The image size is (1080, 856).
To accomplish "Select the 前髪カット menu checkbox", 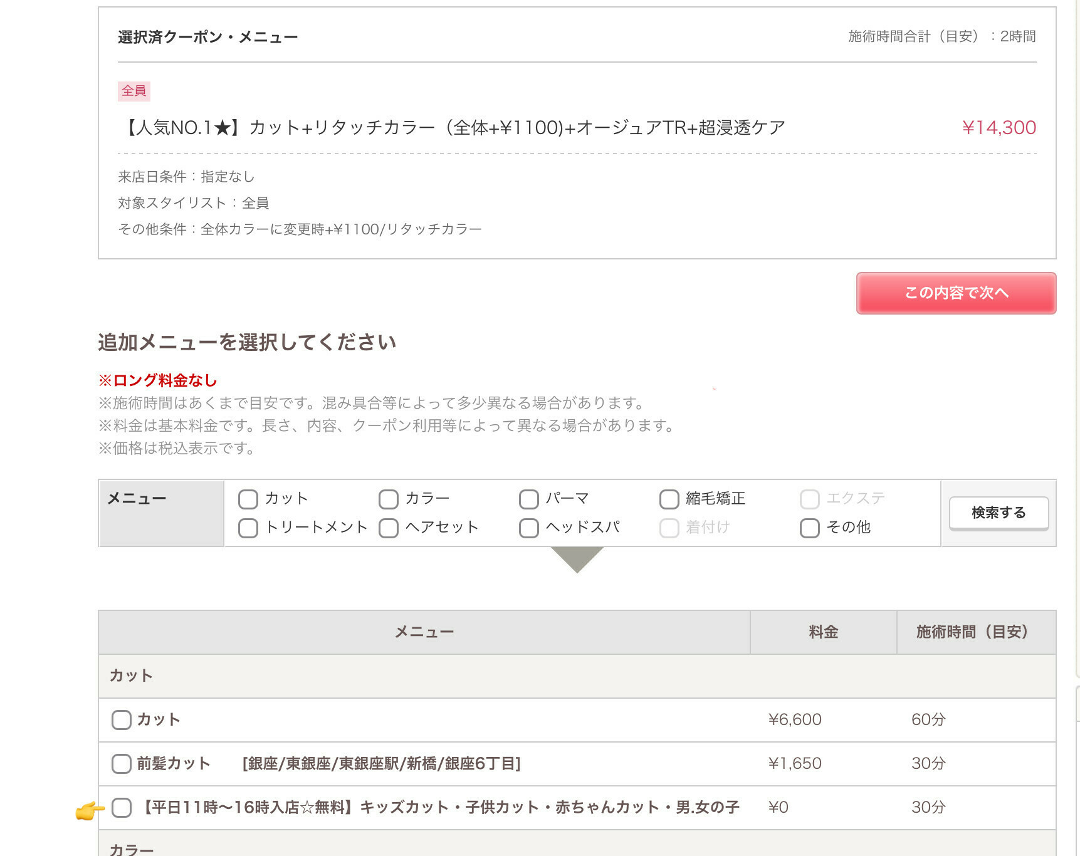I will click(122, 763).
